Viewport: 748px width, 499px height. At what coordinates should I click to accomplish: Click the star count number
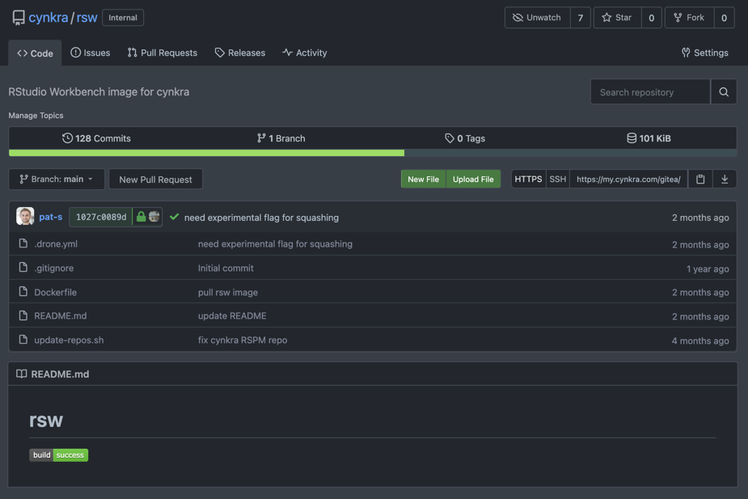(x=651, y=18)
